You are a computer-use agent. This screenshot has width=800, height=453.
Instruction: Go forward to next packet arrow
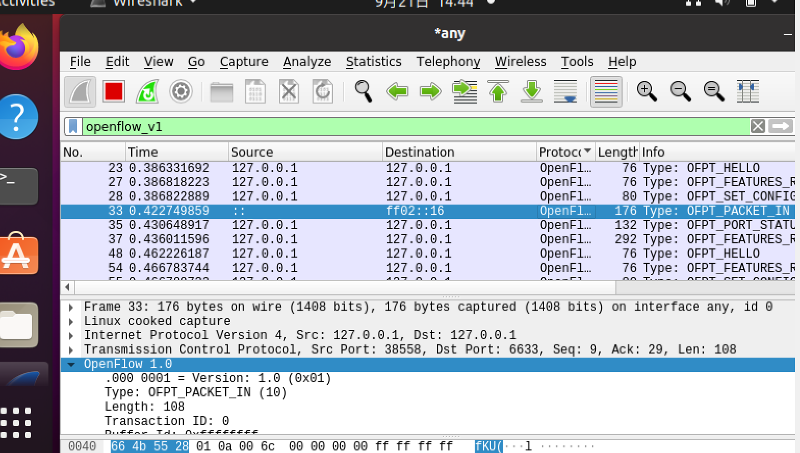pyautogui.click(x=431, y=92)
